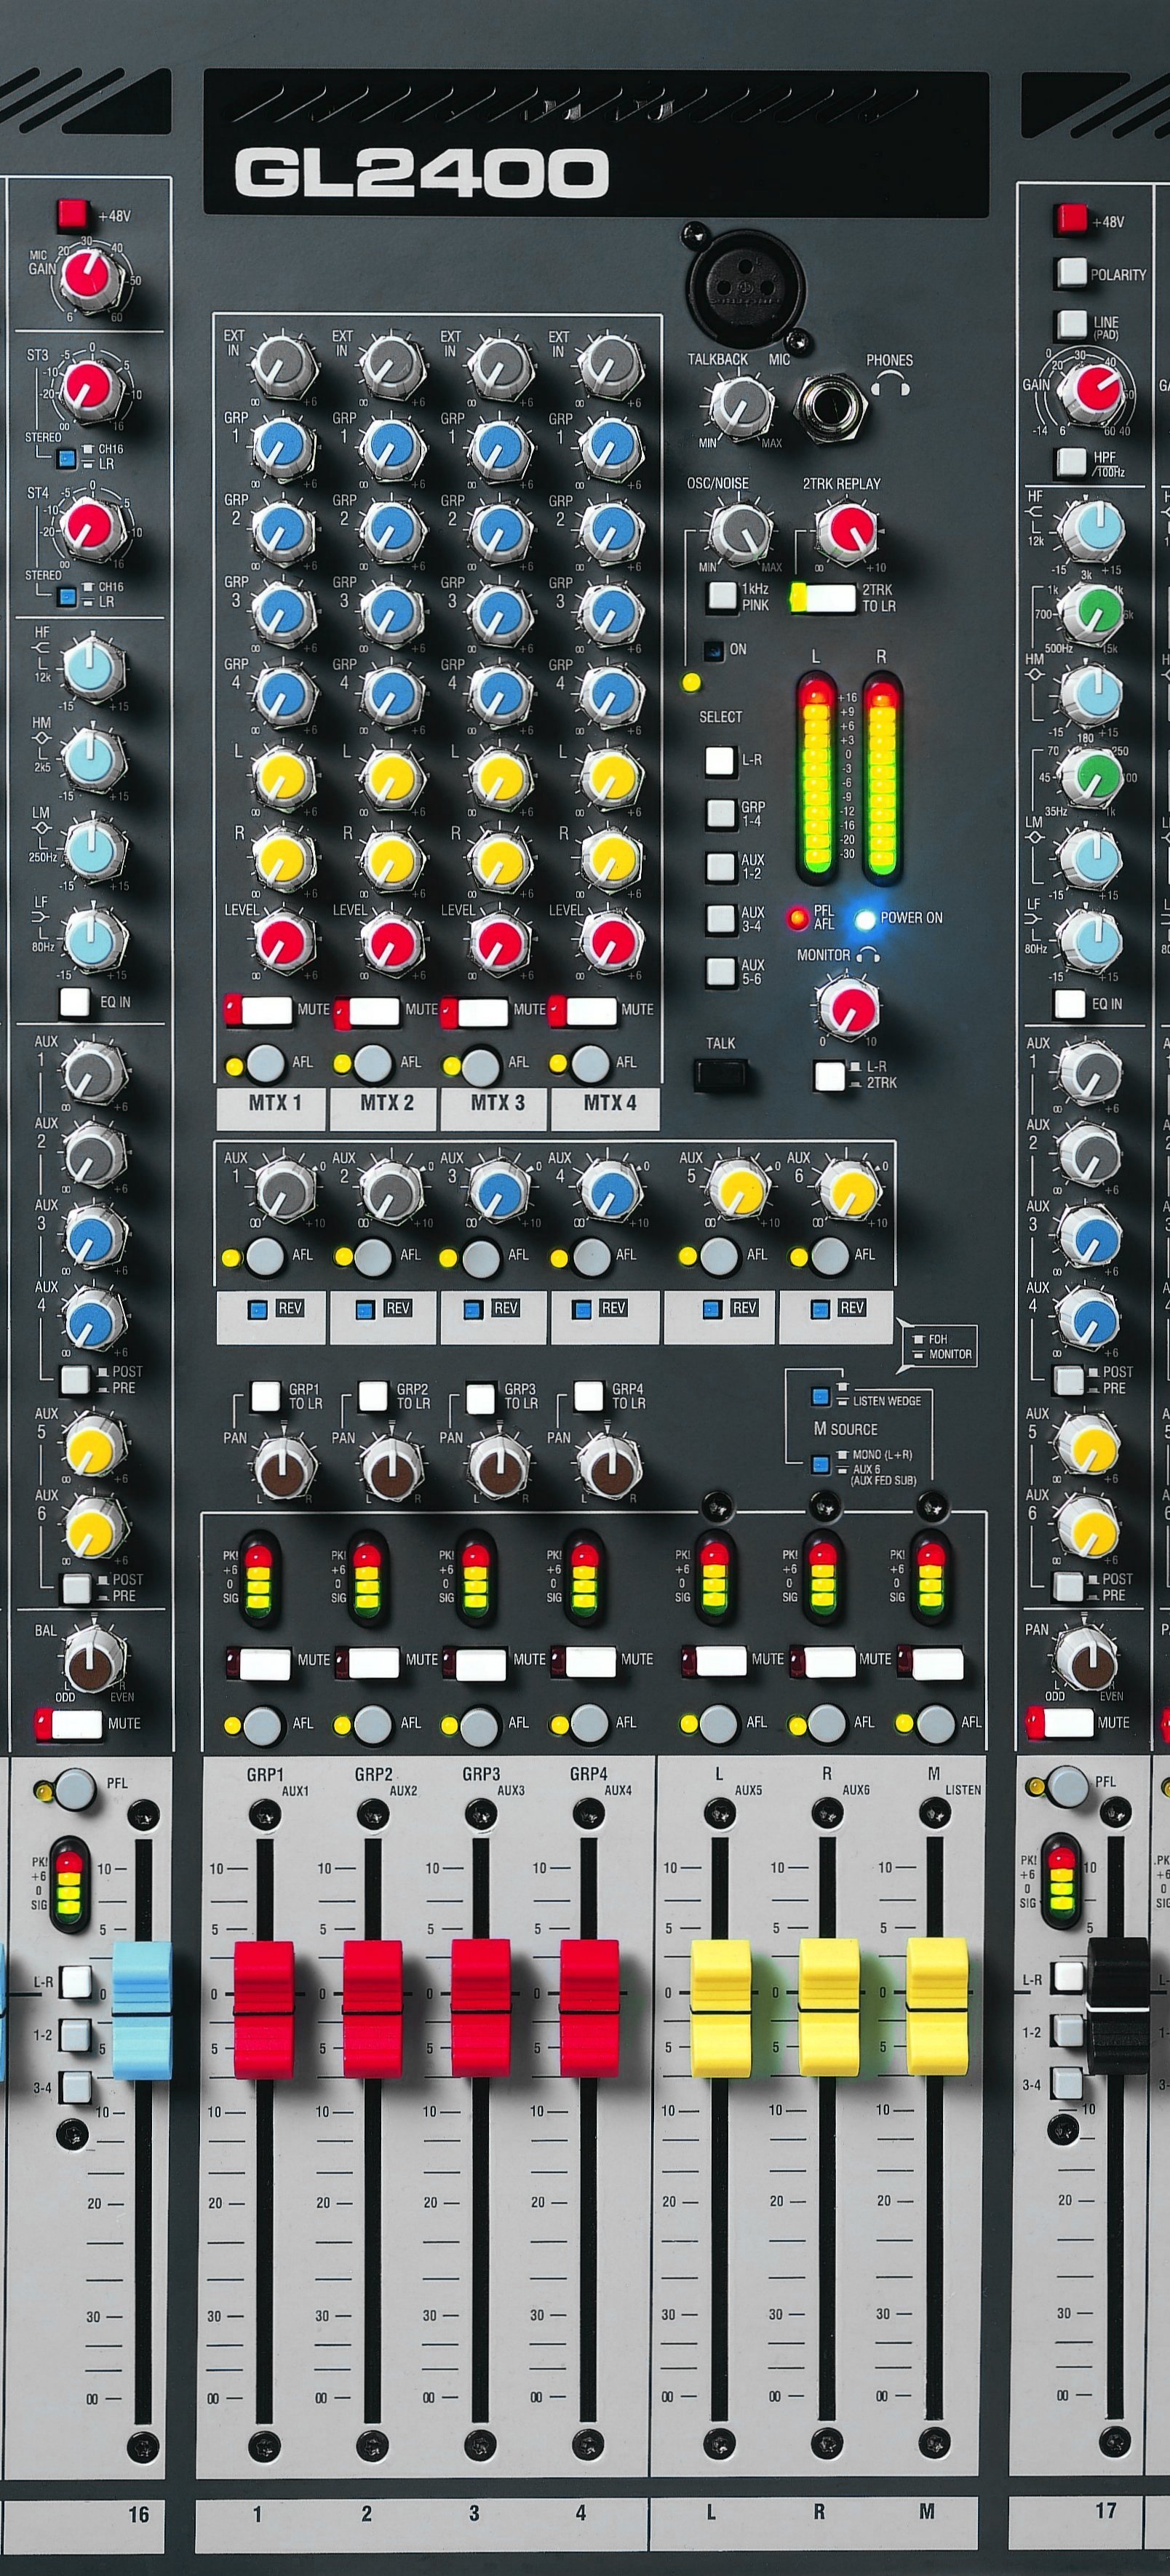Image resolution: width=1170 pixels, height=2576 pixels.
Task: Click the red GRP1 fader cap
Action: [x=264, y=2009]
